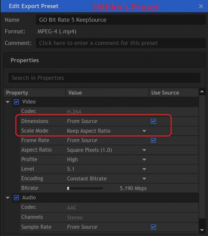Click the 5.190 Mbps bitrate value
This screenshot has height=236, width=208.
click(133, 188)
